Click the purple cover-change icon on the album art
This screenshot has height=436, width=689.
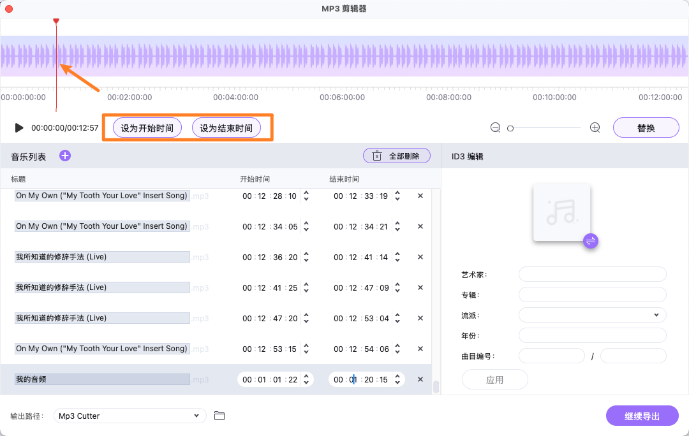[590, 241]
